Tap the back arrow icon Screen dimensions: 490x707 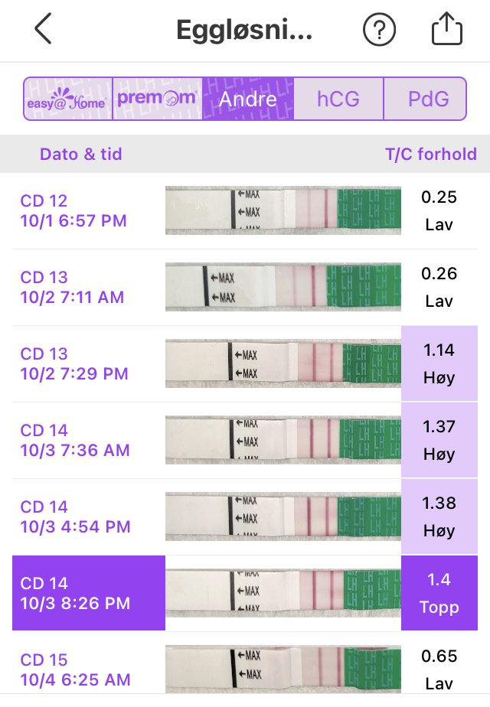43,30
